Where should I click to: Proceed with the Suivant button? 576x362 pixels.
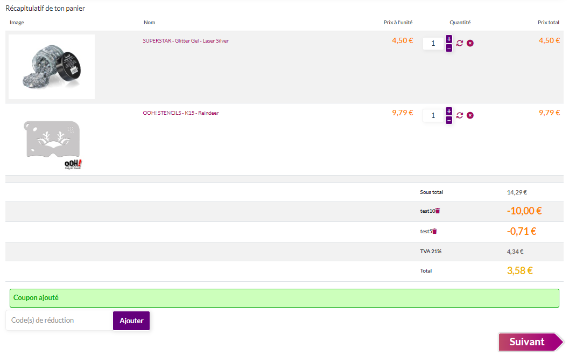click(x=528, y=342)
